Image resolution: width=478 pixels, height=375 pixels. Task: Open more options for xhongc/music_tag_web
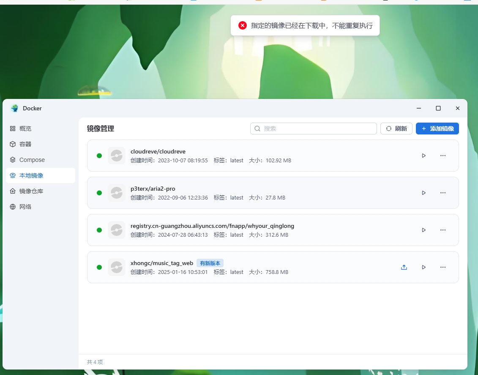click(x=443, y=267)
